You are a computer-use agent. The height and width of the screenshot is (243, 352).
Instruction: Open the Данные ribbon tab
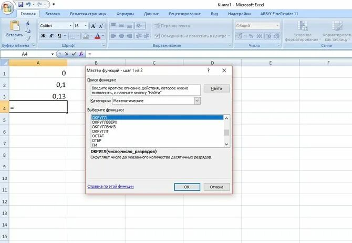click(x=151, y=14)
